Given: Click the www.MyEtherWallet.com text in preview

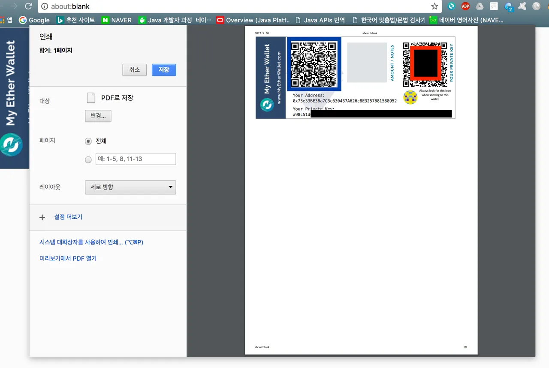Looking at the screenshot, I should pos(279,78).
